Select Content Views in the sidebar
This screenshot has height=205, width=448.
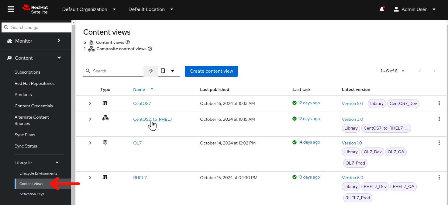(31, 184)
